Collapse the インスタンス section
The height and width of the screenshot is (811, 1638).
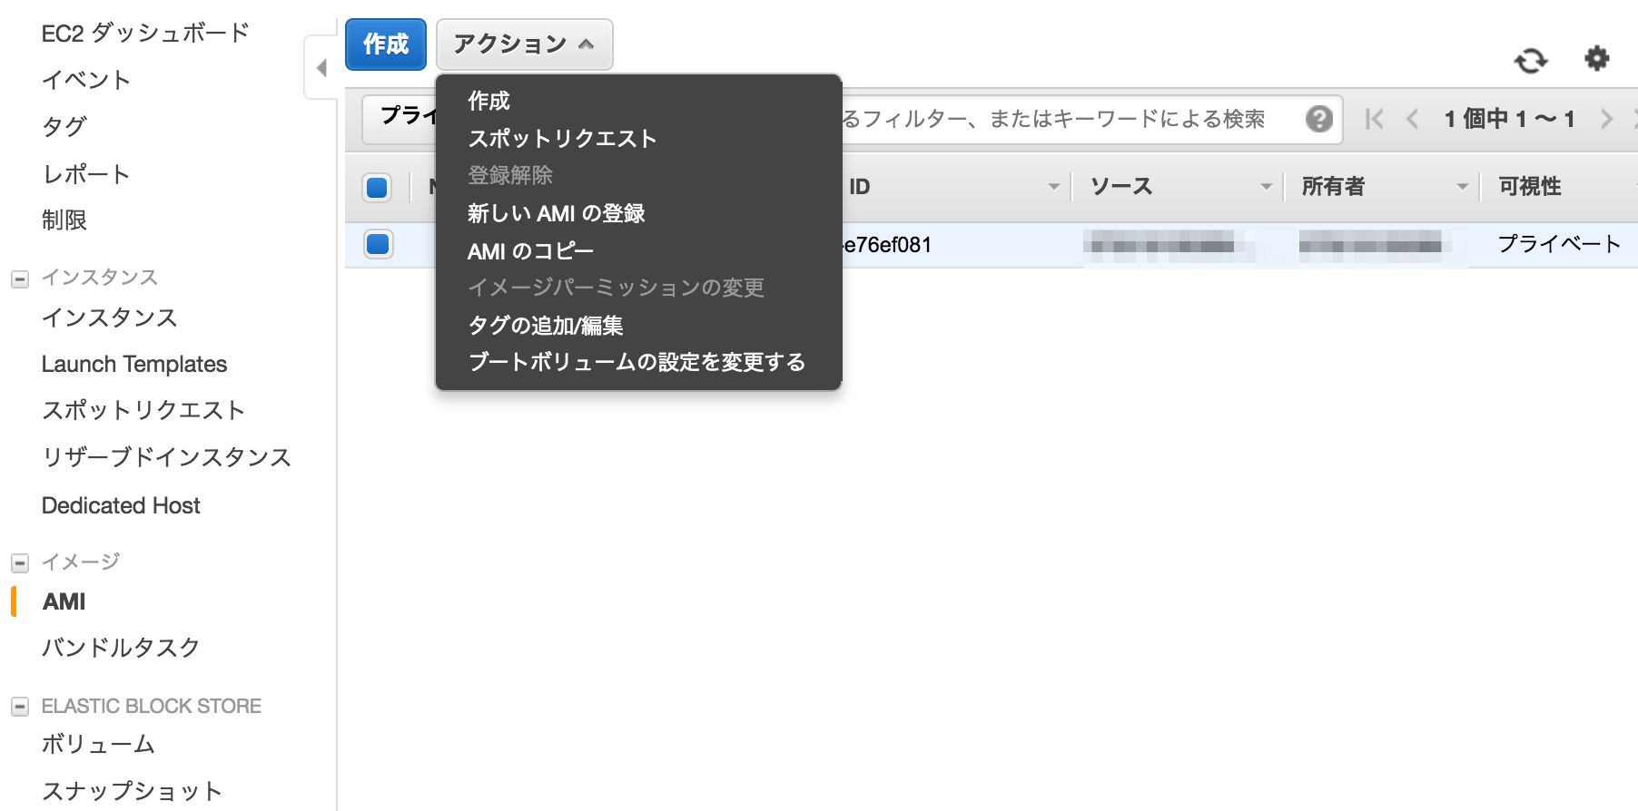pos(20,278)
